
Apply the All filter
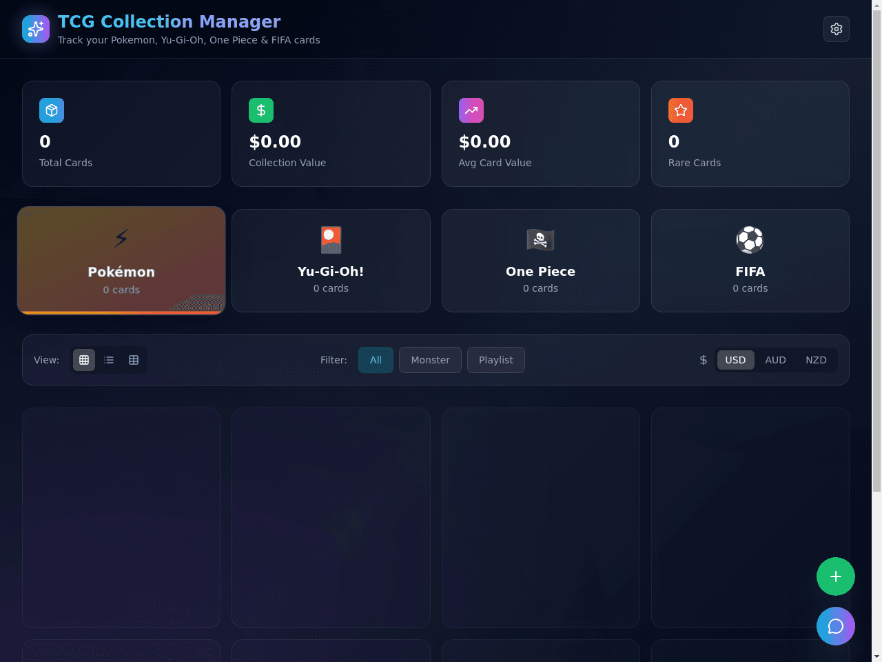[376, 360]
